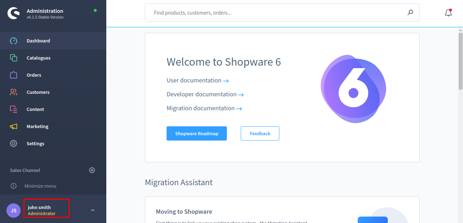Open the Marketing menu
The image size is (463, 223).
click(53, 126)
